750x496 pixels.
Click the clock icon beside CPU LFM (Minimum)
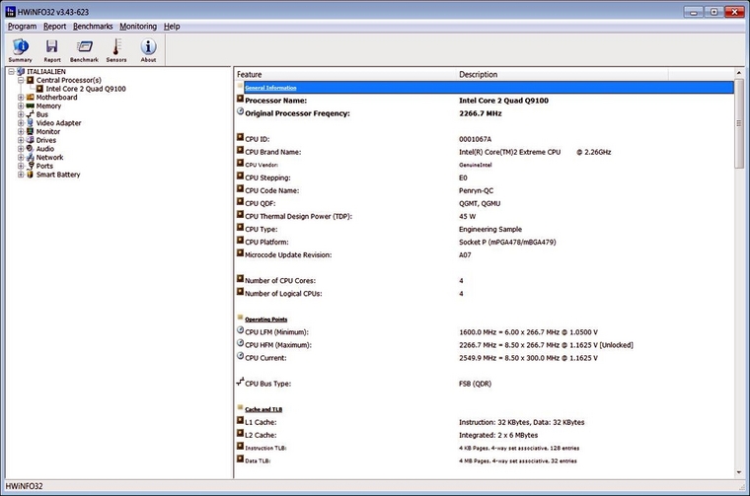240,330
